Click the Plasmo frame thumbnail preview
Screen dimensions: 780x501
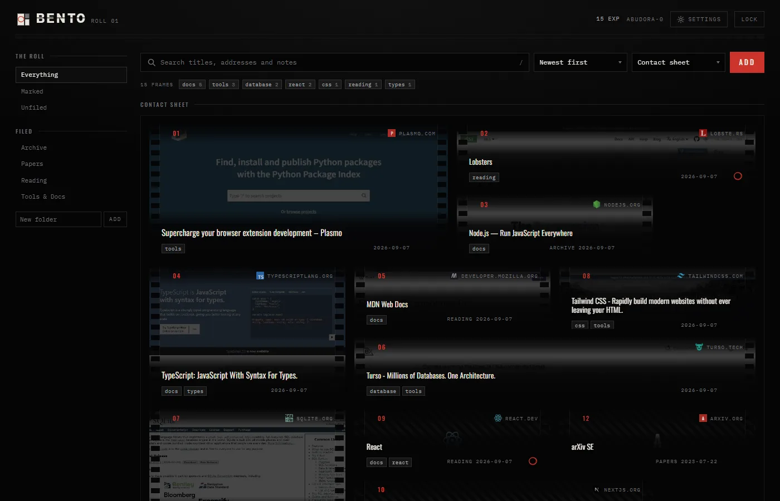[x=299, y=175]
